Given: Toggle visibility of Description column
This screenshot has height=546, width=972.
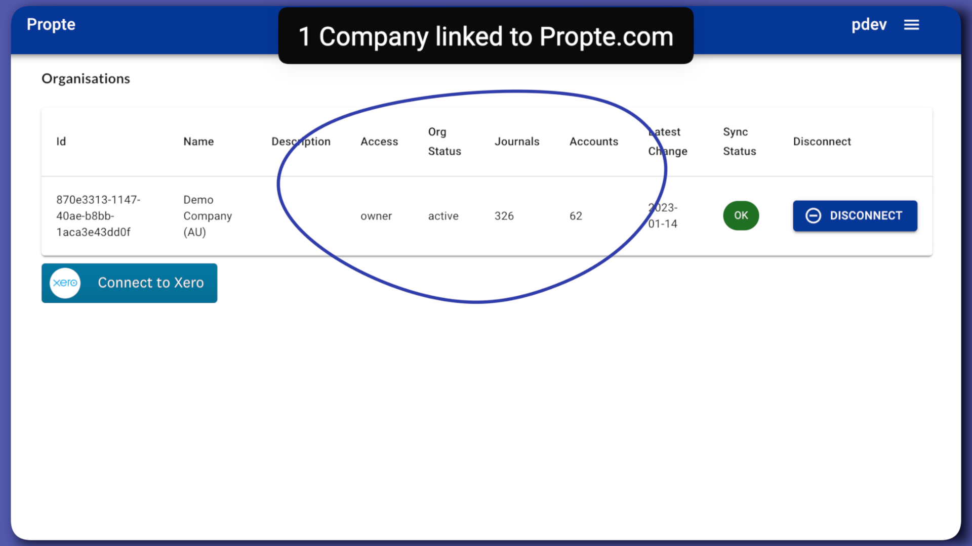Looking at the screenshot, I should [x=301, y=142].
